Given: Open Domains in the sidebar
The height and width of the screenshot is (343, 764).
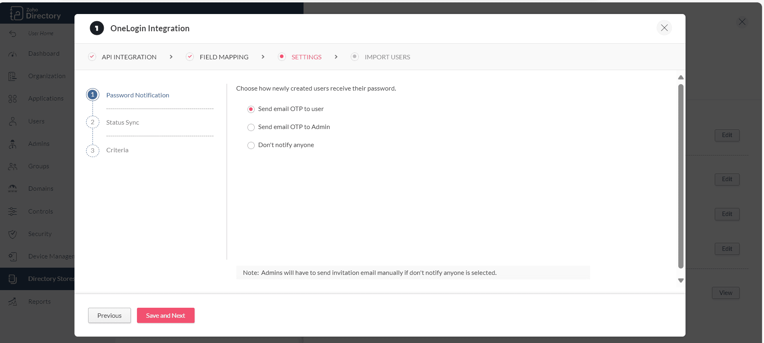Looking at the screenshot, I should (x=40, y=189).
